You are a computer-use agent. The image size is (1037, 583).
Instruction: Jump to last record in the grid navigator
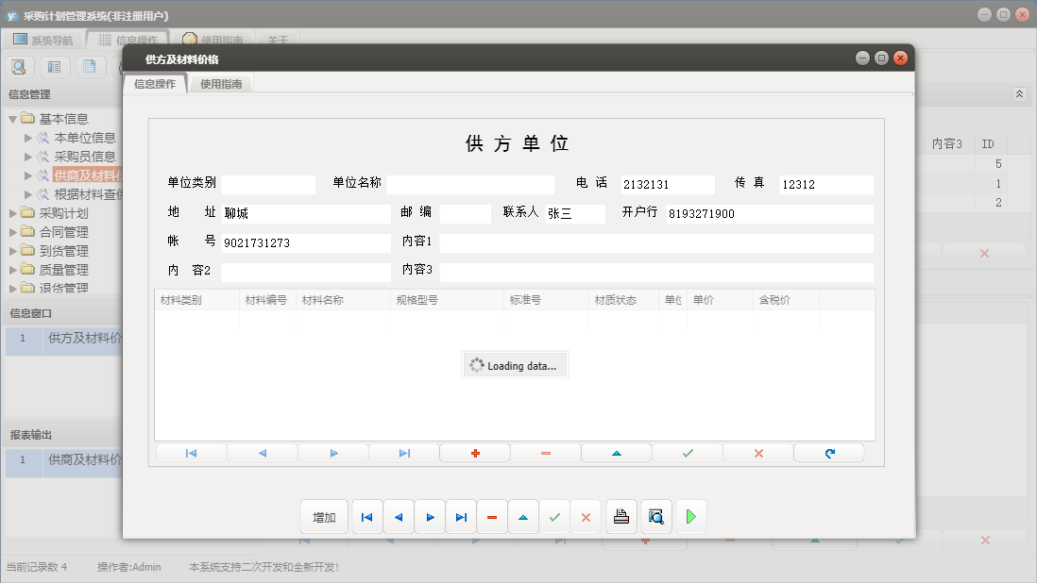[x=404, y=453]
